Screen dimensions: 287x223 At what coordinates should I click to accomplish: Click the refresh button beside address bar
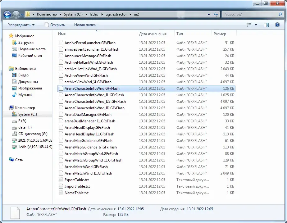[x=216, y=14]
